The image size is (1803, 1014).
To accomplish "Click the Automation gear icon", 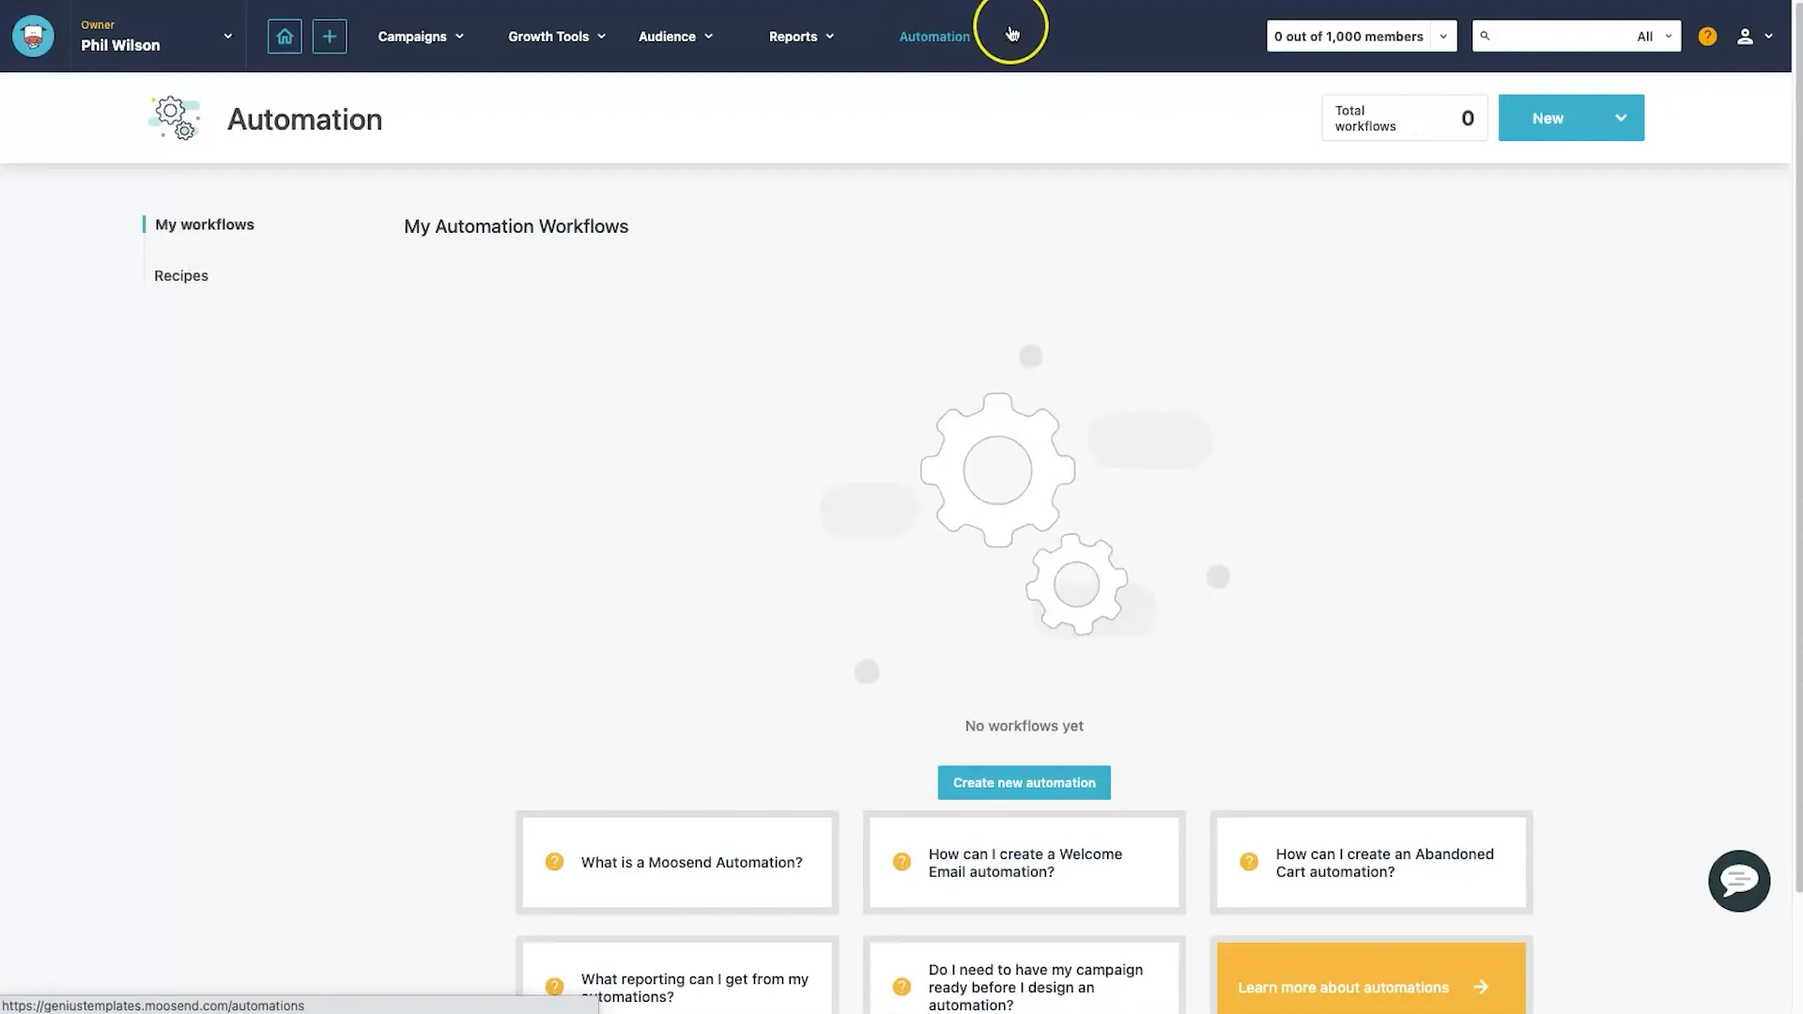I will pyautogui.click(x=174, y=117).
